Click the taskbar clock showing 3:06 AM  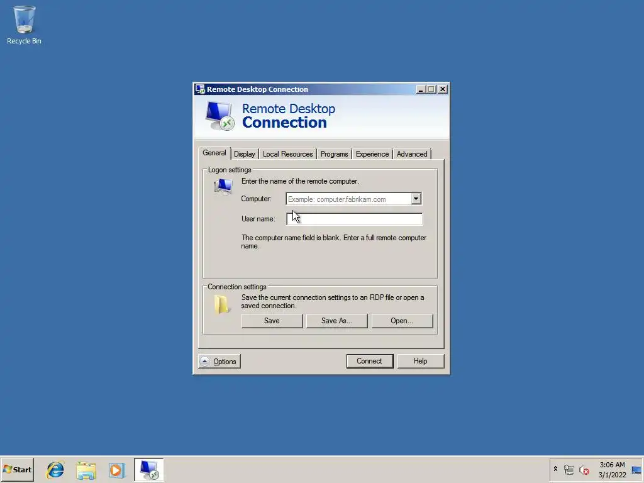612,470
